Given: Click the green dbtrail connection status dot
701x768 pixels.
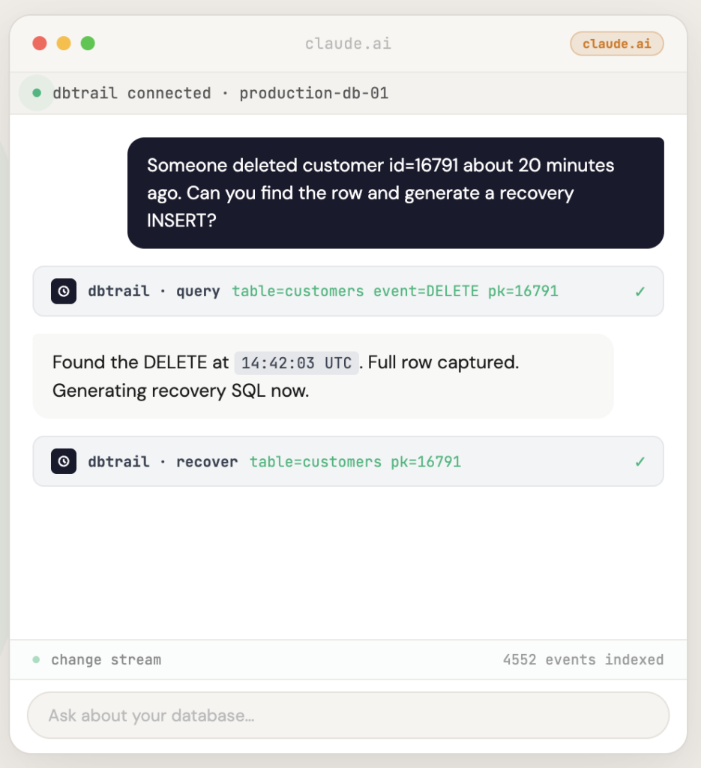Looking at the screenshot, I should pyautogui.click(x=37, y=94).
